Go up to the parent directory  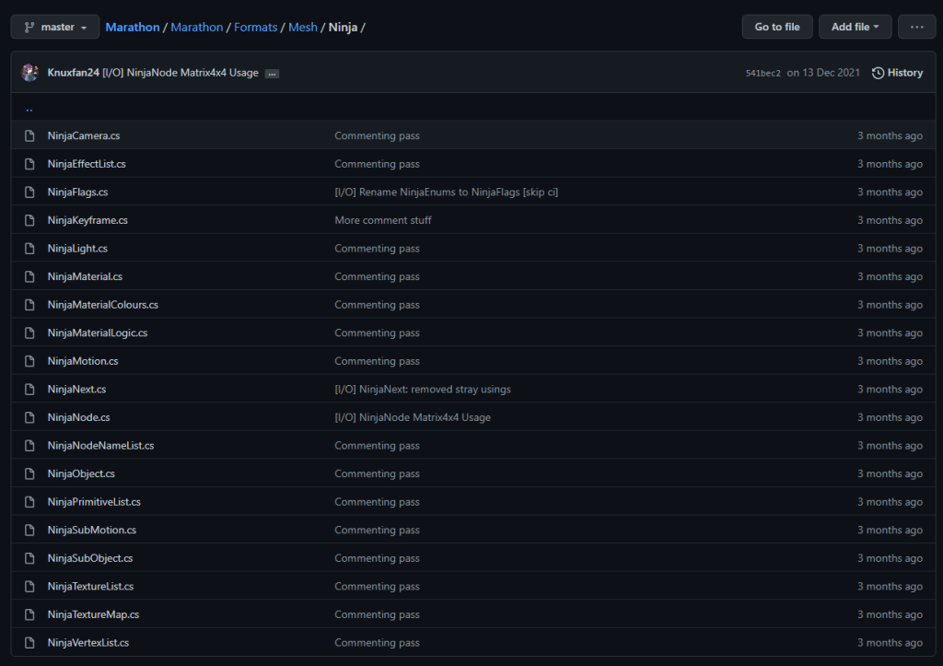29,108
